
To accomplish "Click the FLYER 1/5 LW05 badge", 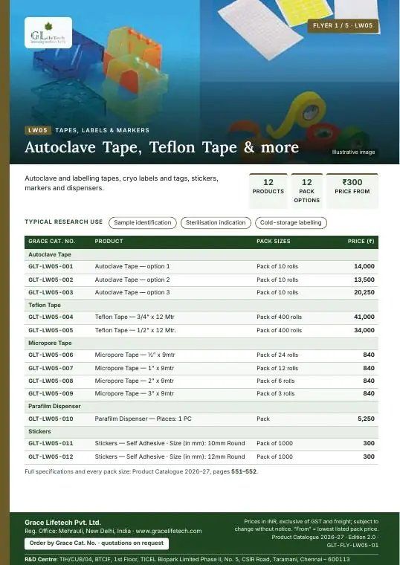I will (343, 26).
